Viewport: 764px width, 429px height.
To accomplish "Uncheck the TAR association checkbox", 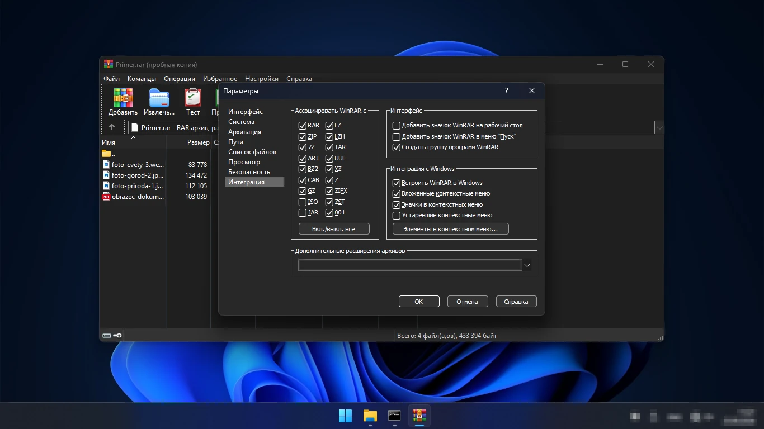I will point(329,147).
